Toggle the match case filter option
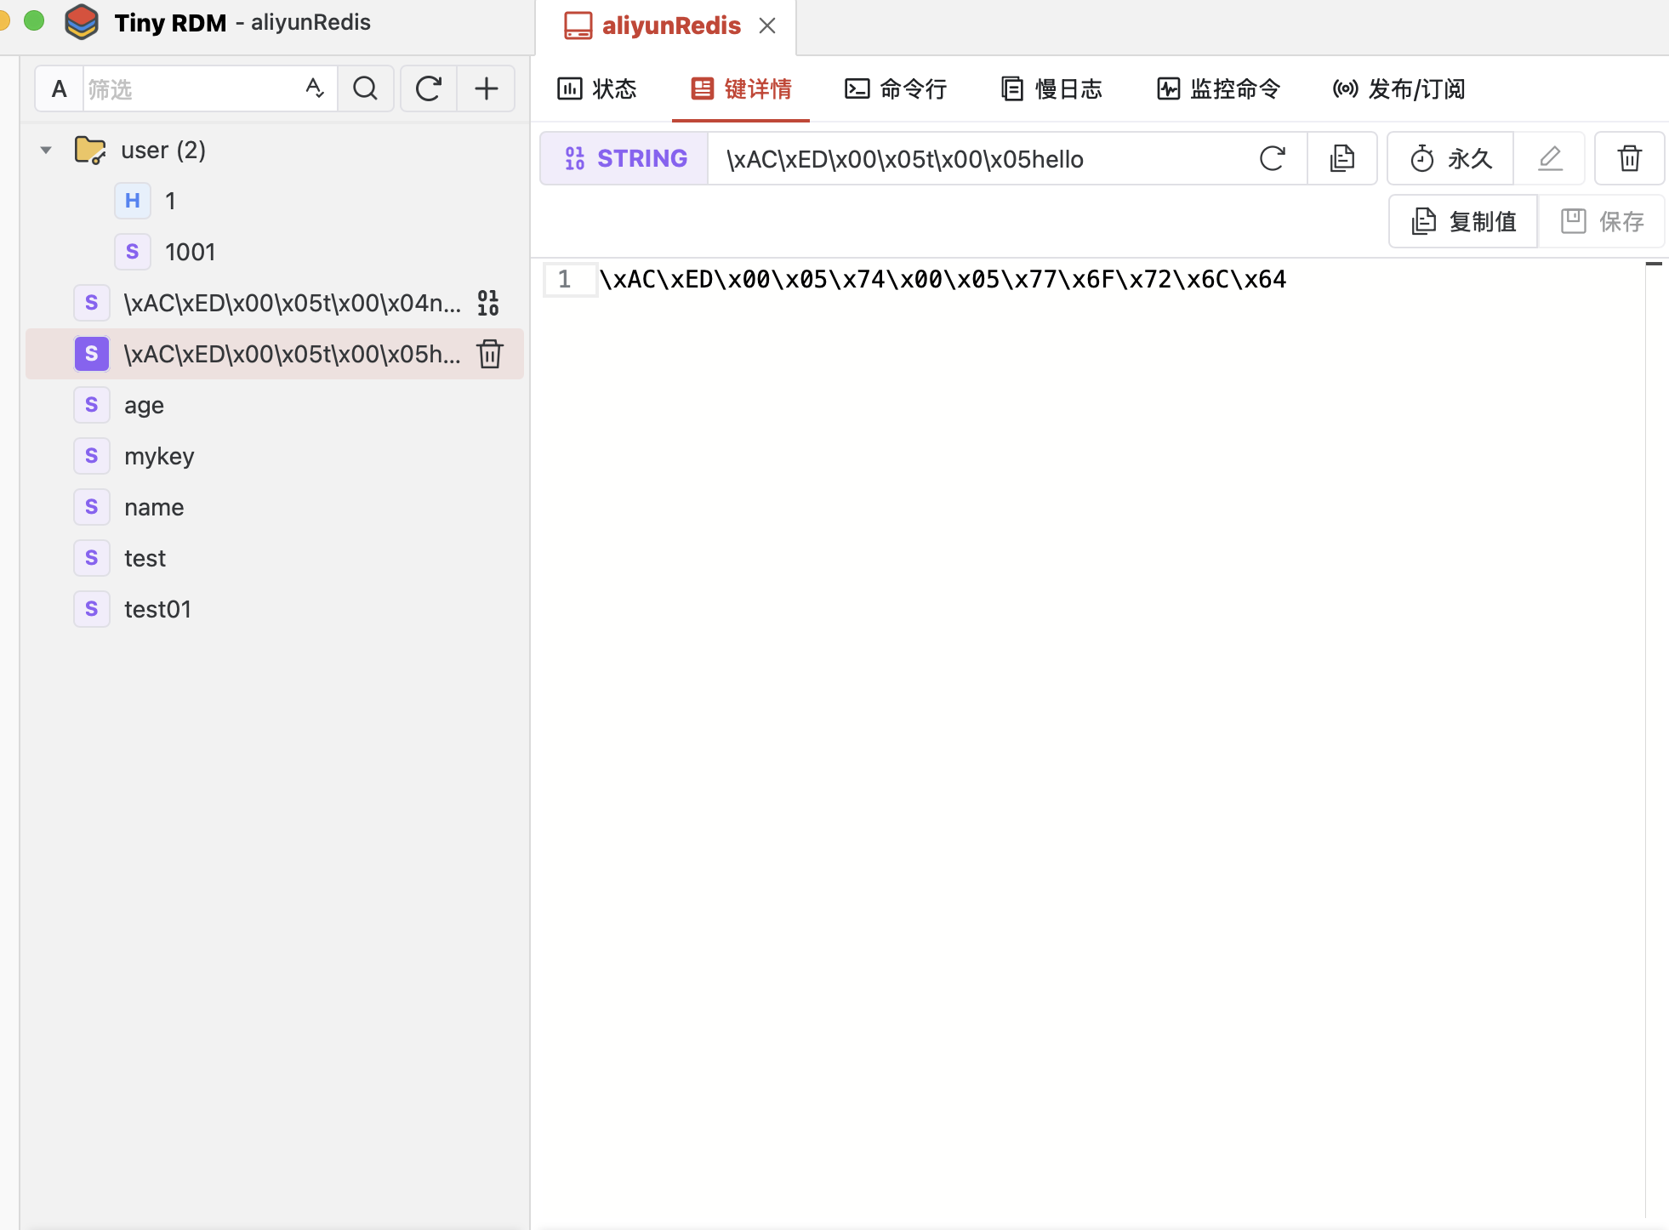This screenshot has width=1669, height=1230. (315, 88)
